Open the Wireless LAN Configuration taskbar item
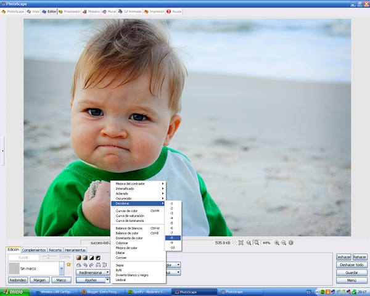This screenshot has height=296, width=370. pyautogui.click(x=56, y=292)
